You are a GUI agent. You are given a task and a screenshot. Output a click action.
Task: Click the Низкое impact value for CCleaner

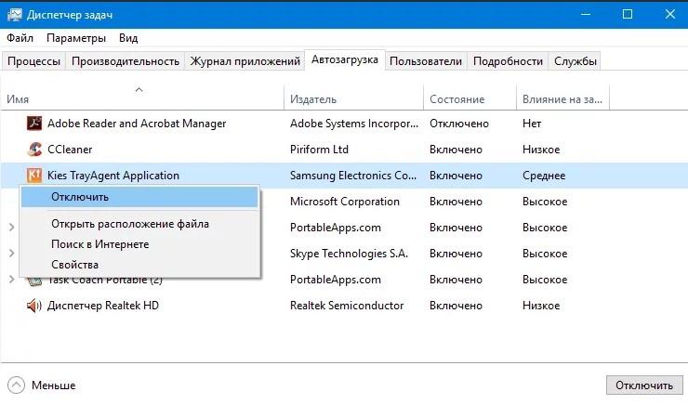(x=541, y=149)
